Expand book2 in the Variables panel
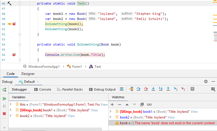 tap(11, 116)
